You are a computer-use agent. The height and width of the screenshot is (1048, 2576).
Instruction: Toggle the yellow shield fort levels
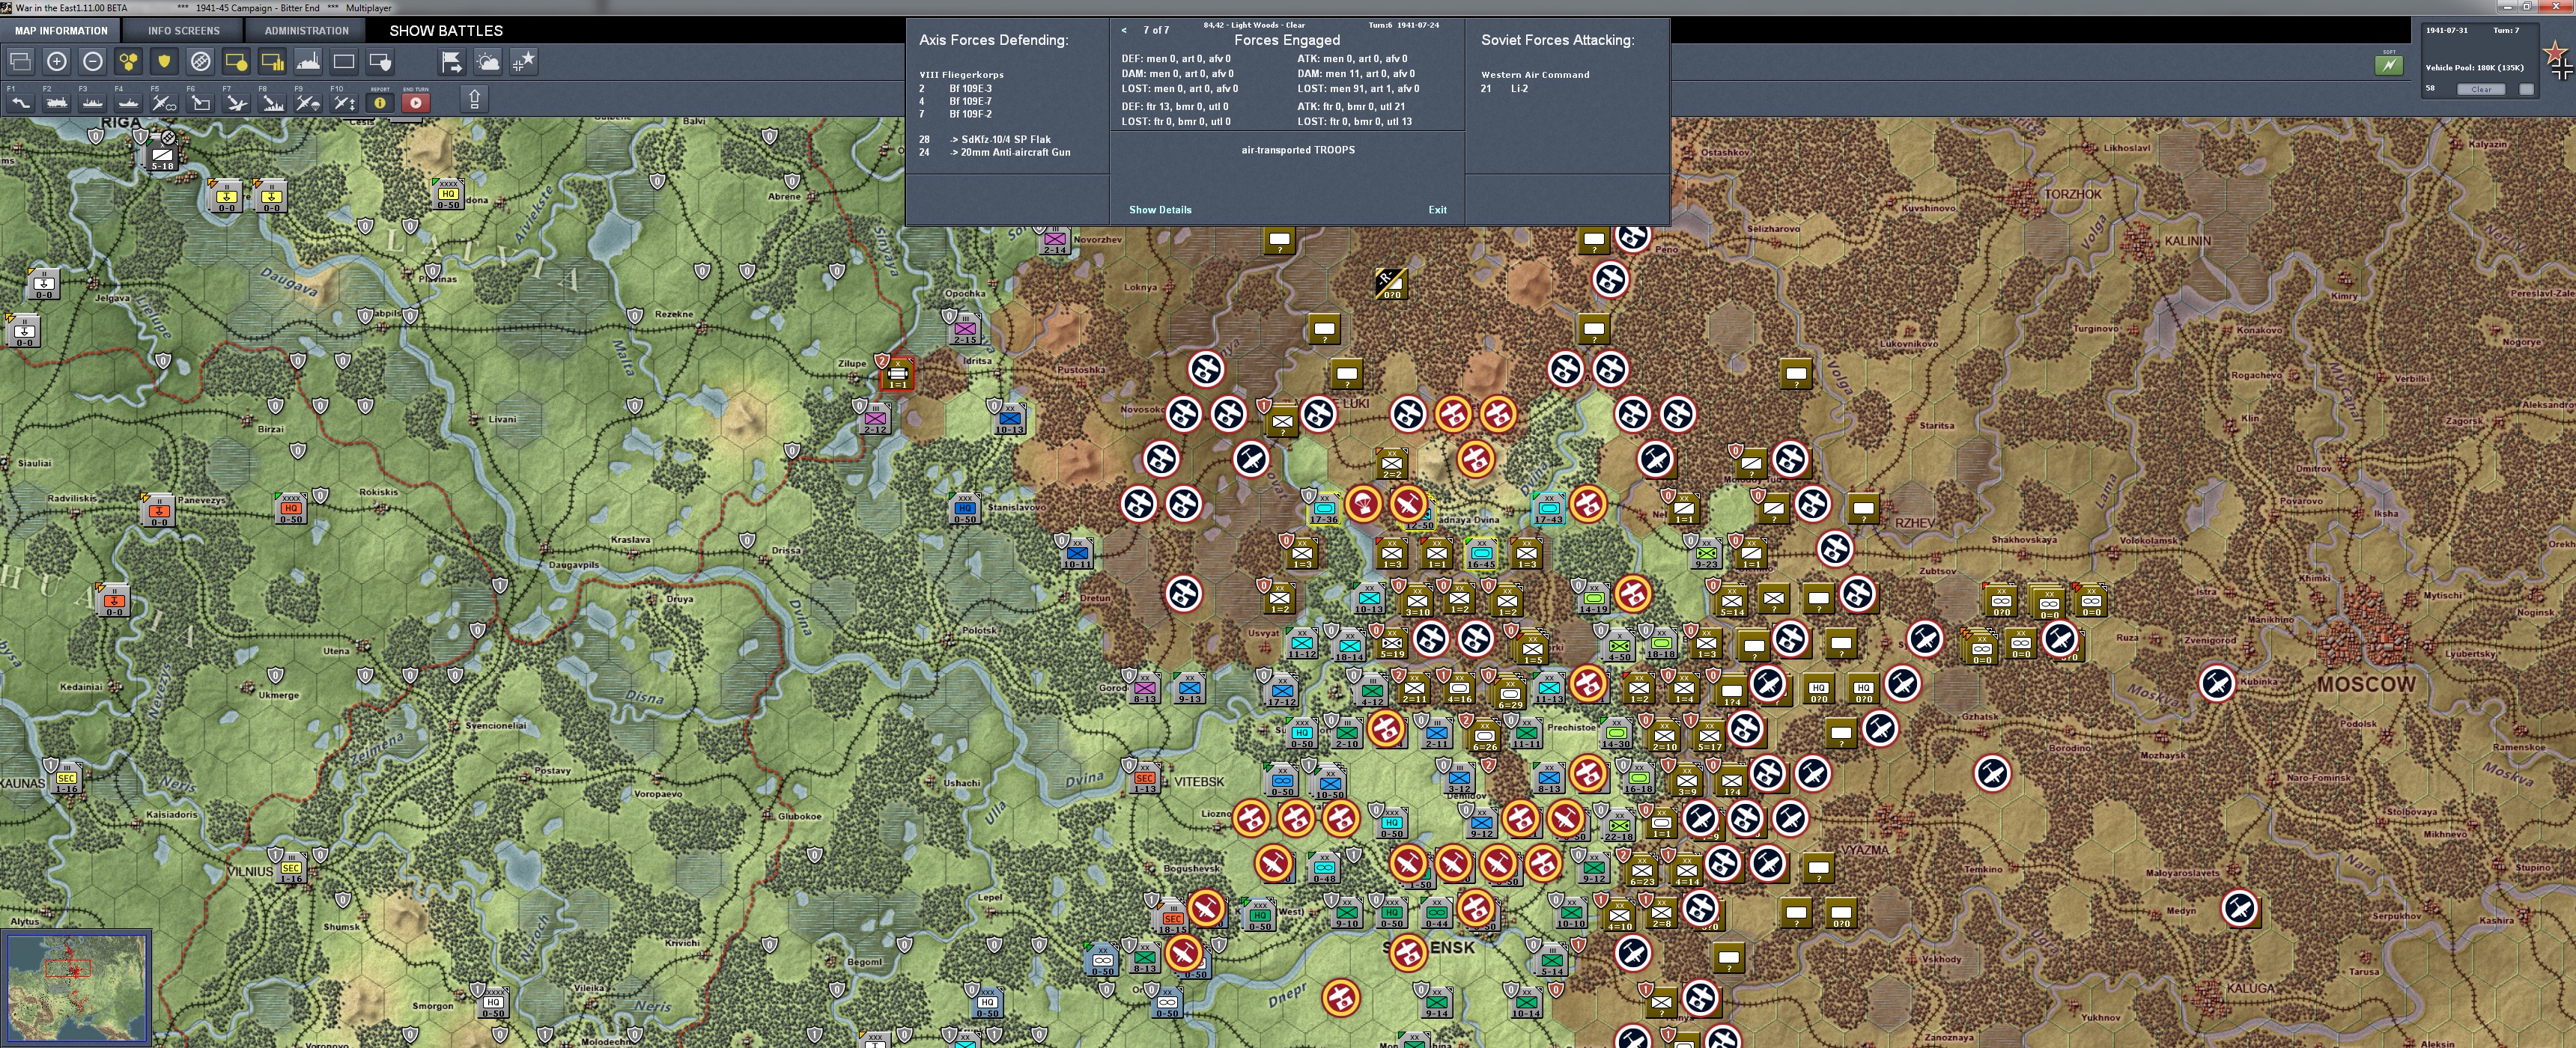tap(165, 62)
